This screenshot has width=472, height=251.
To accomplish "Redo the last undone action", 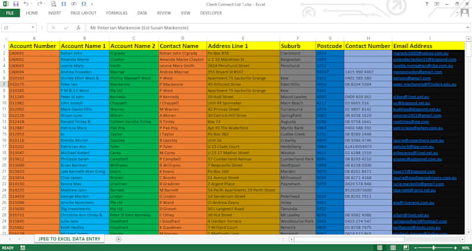I will [40, 4].
